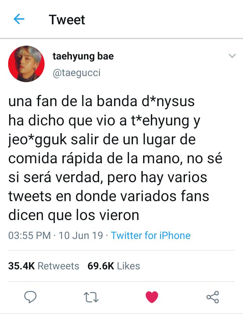Image resolution: width=243 pixels, height=315 pixels.
Task: Unlike the tweet with heart icon
Action: (x=152, y=297)
